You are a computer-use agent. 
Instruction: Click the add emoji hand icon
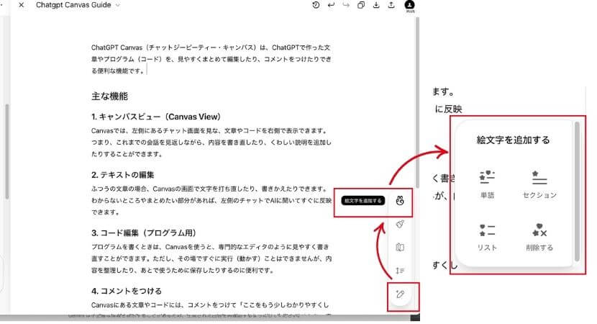pos(399,200)
